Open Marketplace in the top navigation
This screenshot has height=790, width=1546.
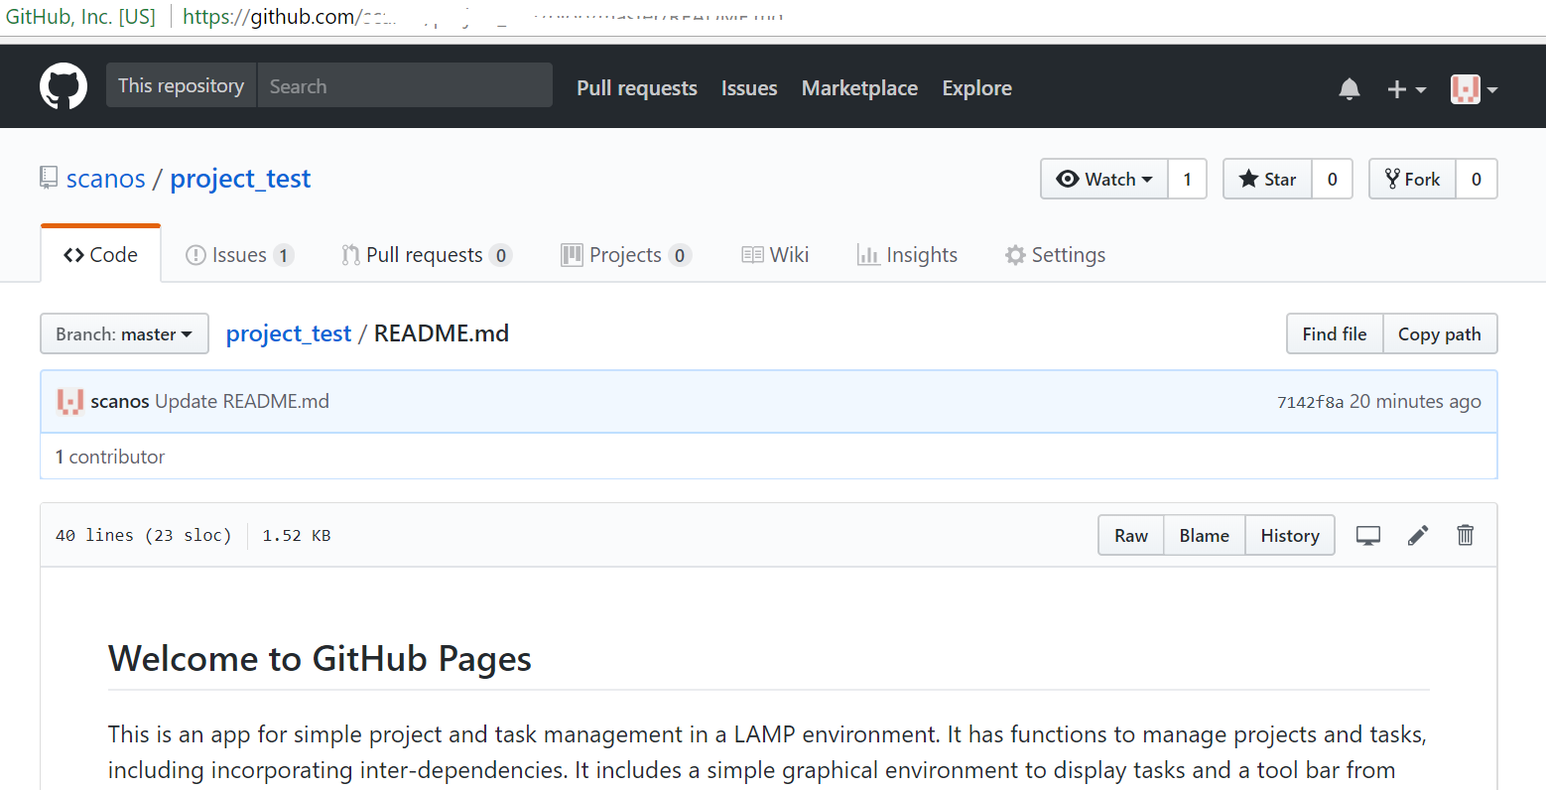[859, 88]
